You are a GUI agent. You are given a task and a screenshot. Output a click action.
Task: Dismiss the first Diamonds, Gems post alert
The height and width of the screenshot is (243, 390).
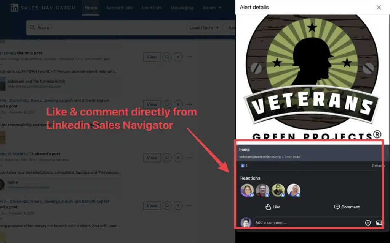(x=178, y=105)
